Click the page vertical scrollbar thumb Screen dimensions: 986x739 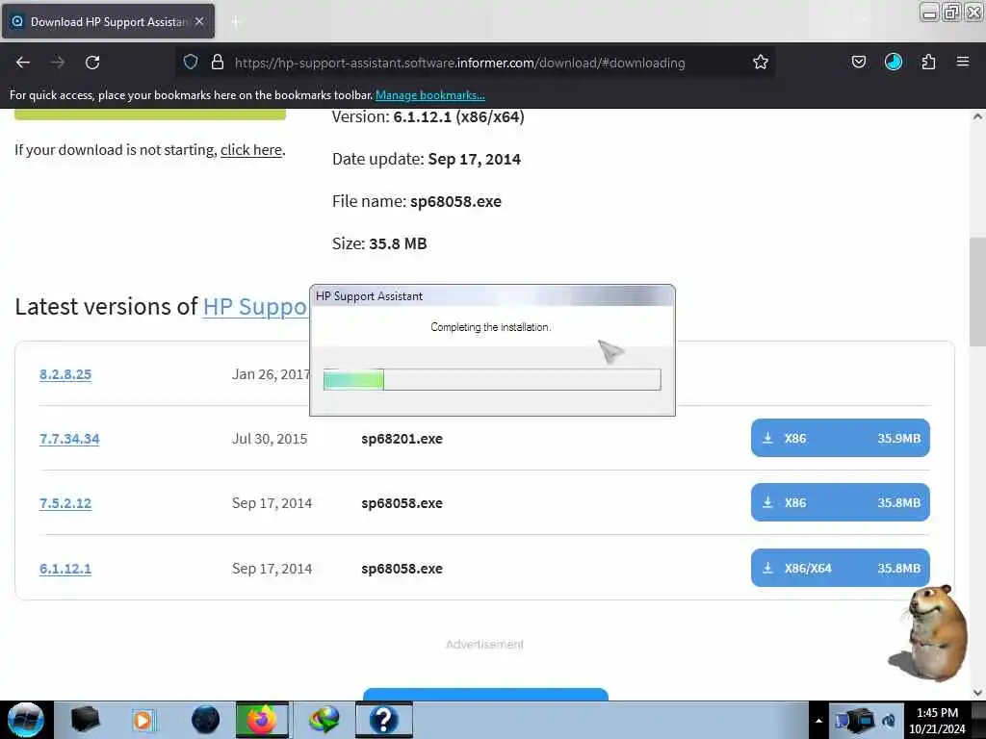(x=977, y=293)
